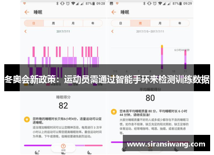Tap the Wi-Fi icon in the 09:28 status bar
The width and height of the screenshot is (214, 155).
[x=73, y=3]
